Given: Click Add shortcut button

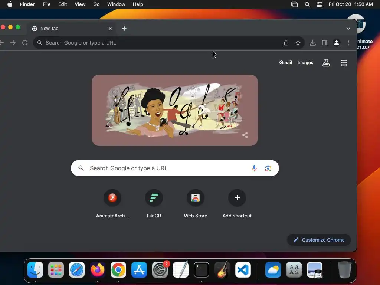Looking at the screenshot, I should pos(237,204).
